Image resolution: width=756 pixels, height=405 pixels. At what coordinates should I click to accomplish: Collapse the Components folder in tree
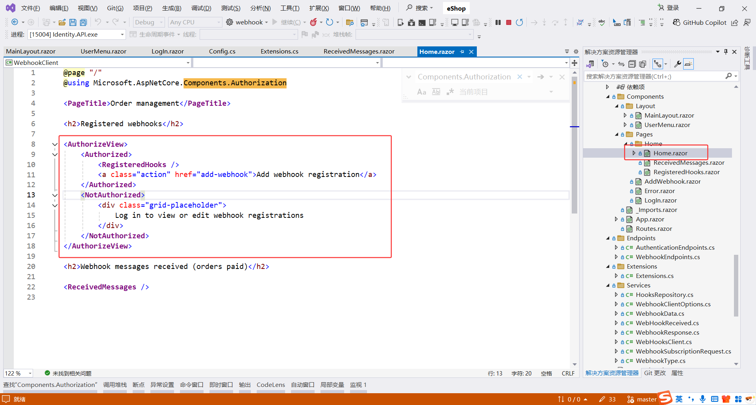click(x=608, y=97)
